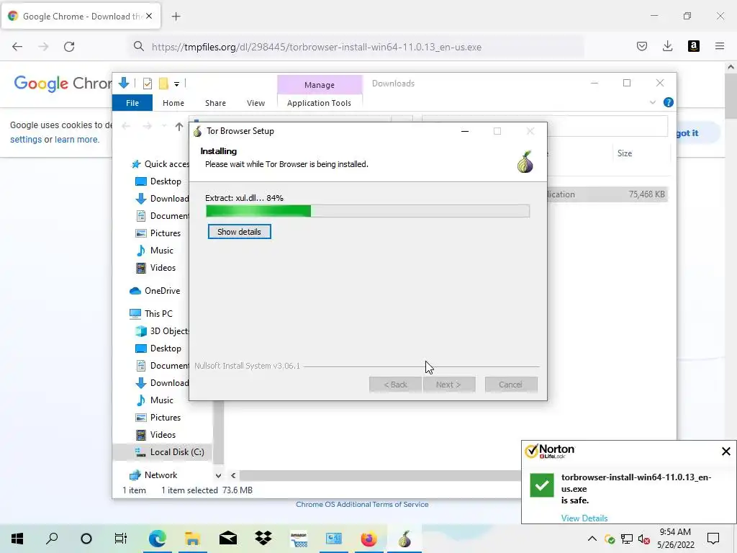Open Cortana circle icon
The height and width of the screenshot is (553, 737).
pos(86,539)
